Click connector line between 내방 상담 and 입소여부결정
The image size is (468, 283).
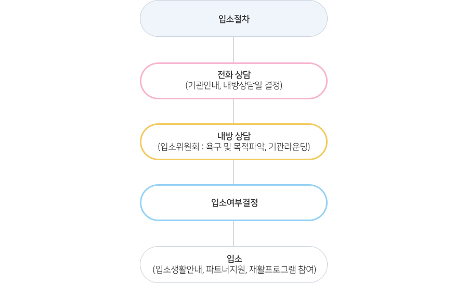[x=233, y=172]
